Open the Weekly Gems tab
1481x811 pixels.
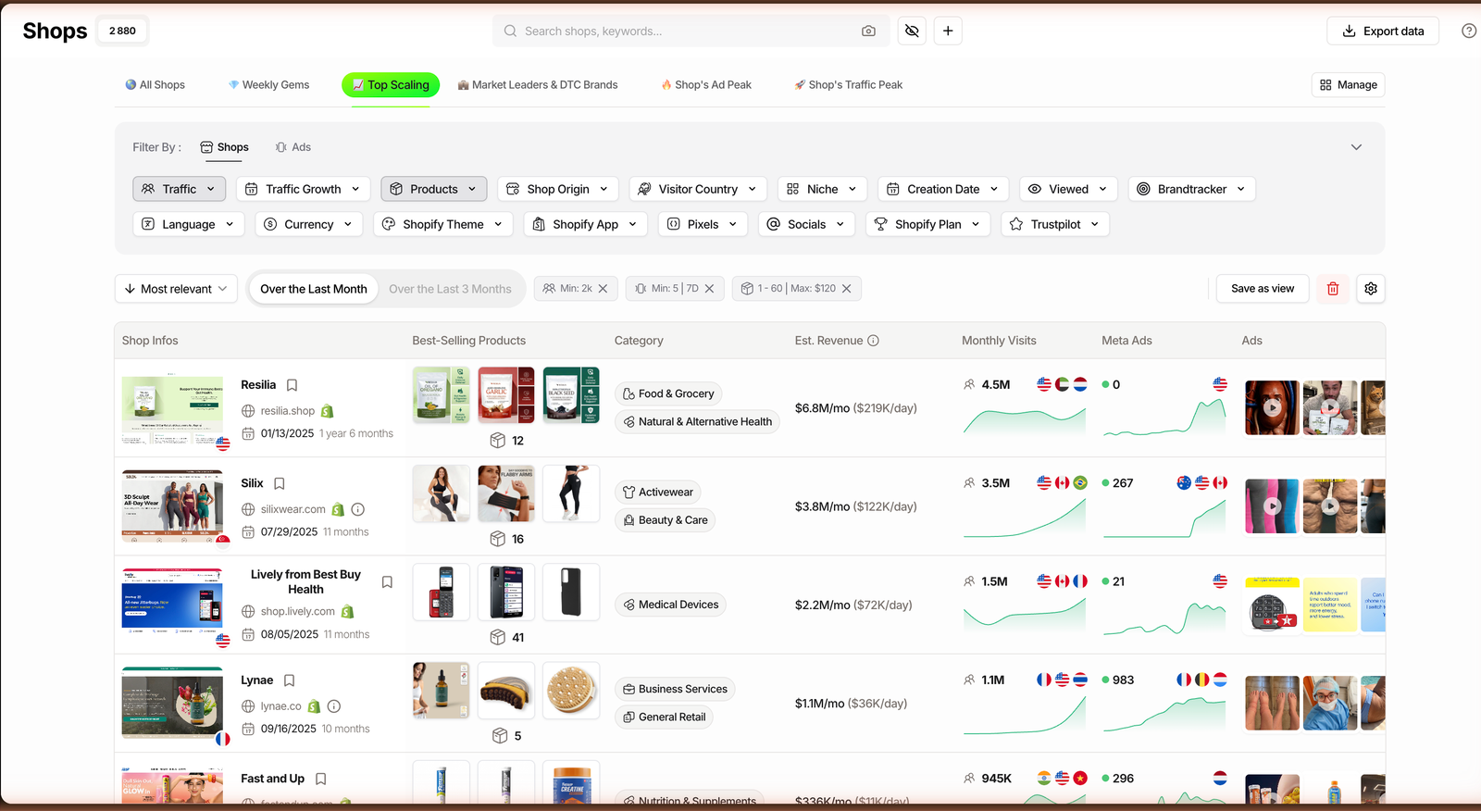point(269,84)
